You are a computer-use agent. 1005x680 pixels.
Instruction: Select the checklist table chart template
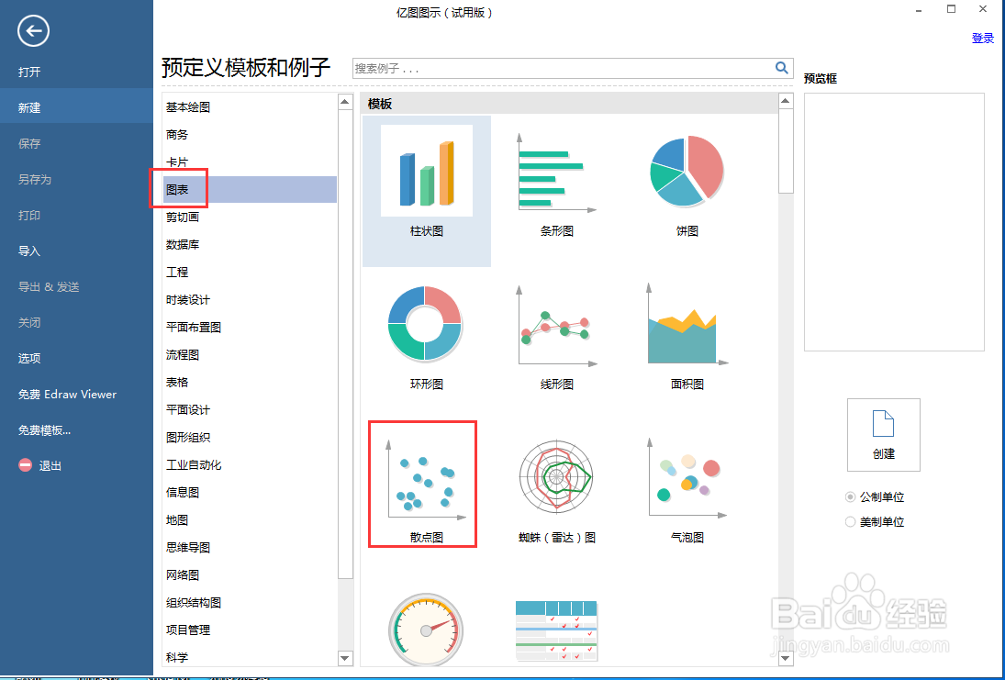pyautogui.click(x=556, y=631)
